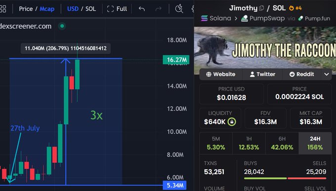Viewport: 336px width, 191px height.
Task: Undo the last chart action
Action: [x=142, y=9]
